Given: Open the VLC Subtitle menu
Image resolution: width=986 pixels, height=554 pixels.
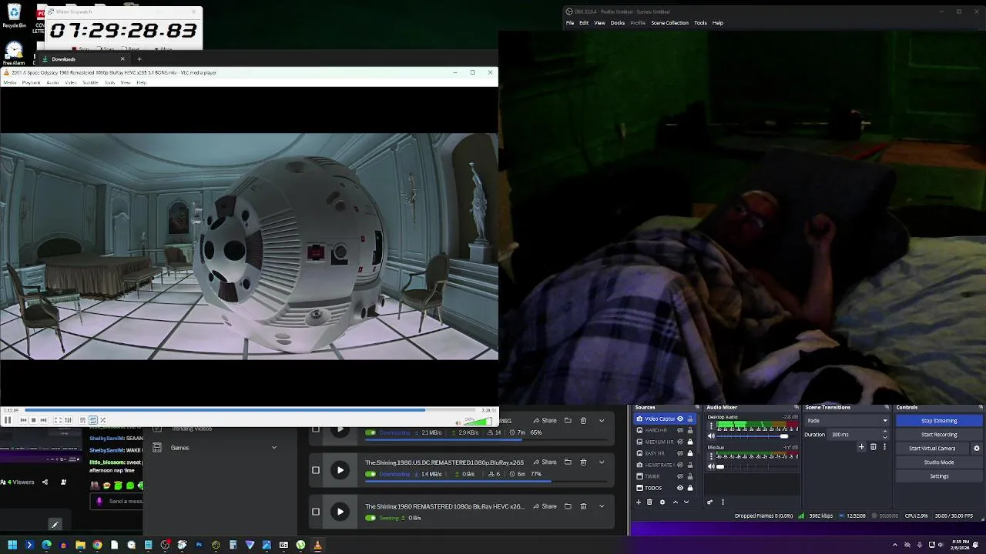Looking at the screenshot, I should [x=90, y=82].
